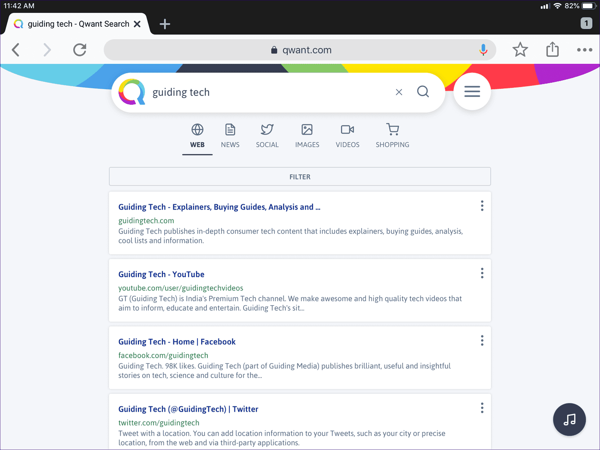Screen dimensions: 600x450
Task: Go back using browser back arrow
Action: coord(16,50)
